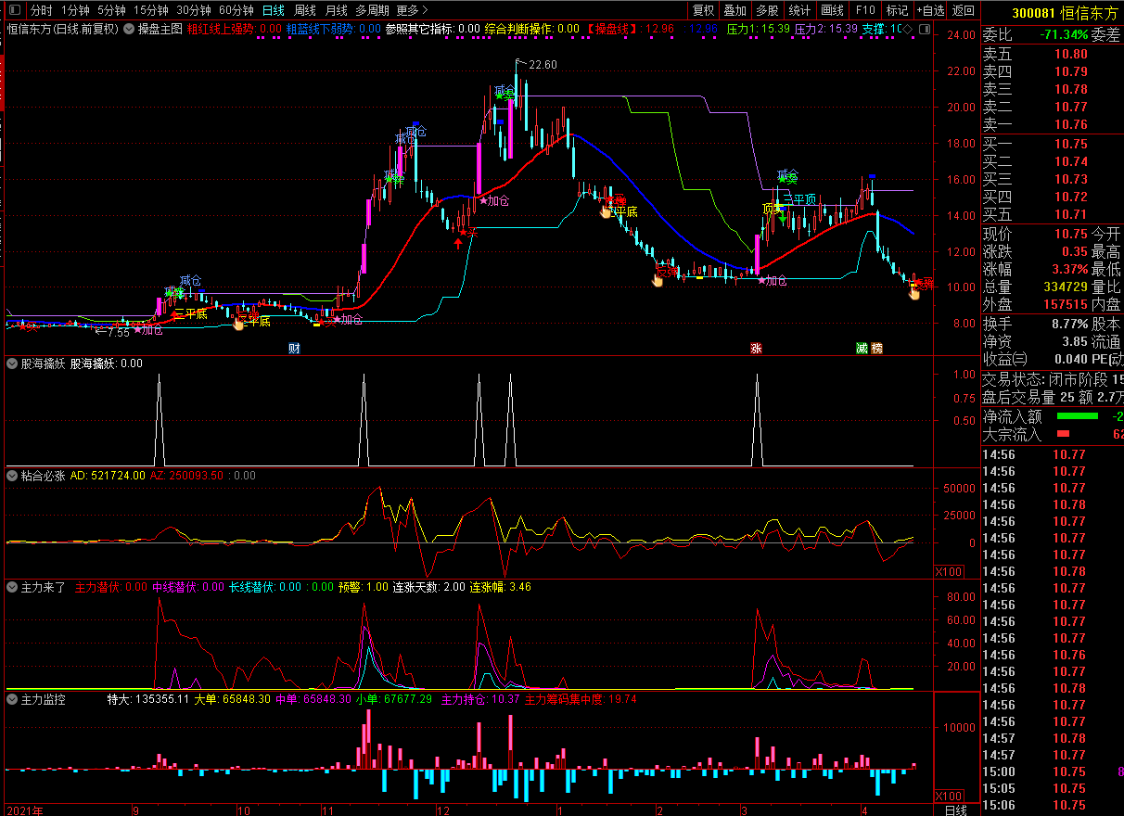The width and height of the screenshot is (1124, 816).
Task: Click the red 涨 marker icon
Action: tap(756, 349)
